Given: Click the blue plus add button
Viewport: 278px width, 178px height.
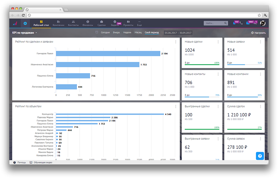Looking at the screenshot, I should 25,23.
